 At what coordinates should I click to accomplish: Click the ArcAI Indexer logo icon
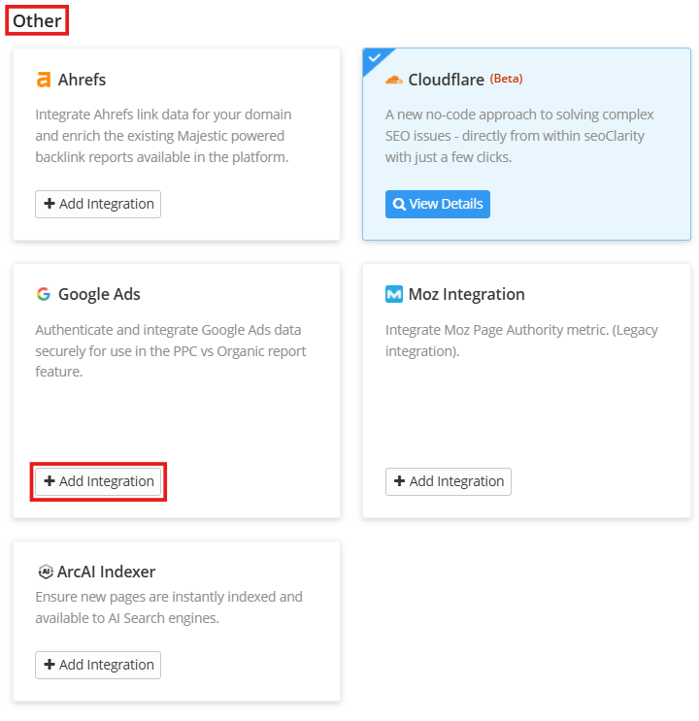[x=44, y=572]
